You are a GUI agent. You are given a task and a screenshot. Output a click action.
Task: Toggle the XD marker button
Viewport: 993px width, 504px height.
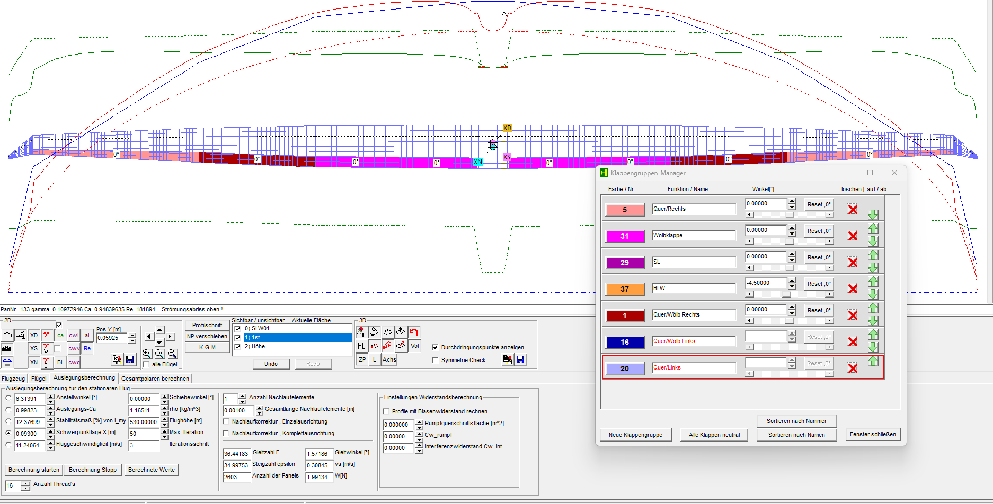34,335
